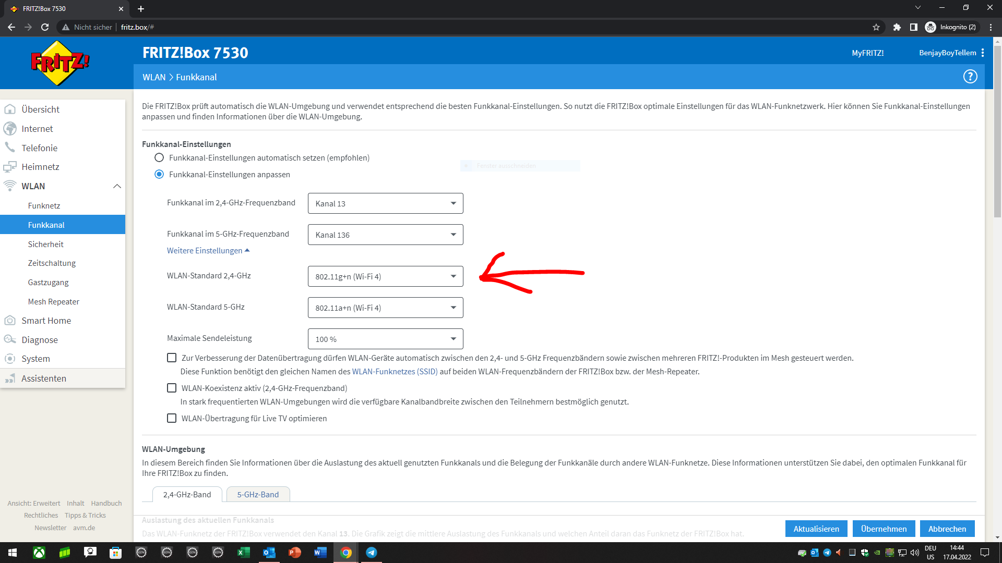
Task: Enable Live TV optimization checkbox
Action: (172, 418)
